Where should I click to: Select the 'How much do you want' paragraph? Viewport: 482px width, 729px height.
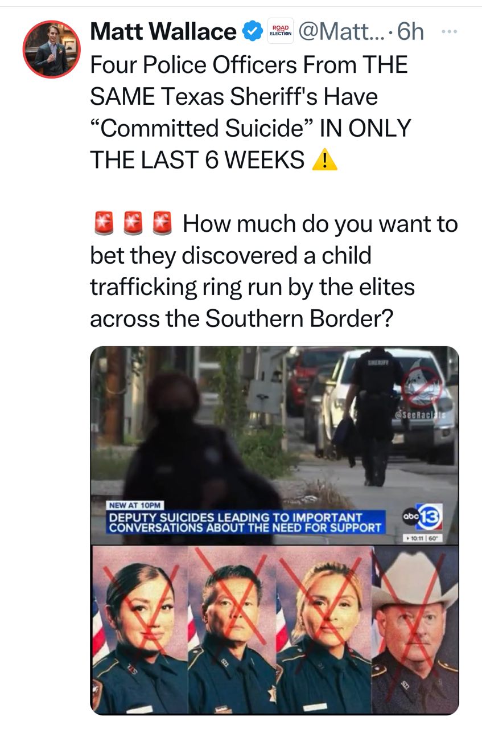pos(274,271)
